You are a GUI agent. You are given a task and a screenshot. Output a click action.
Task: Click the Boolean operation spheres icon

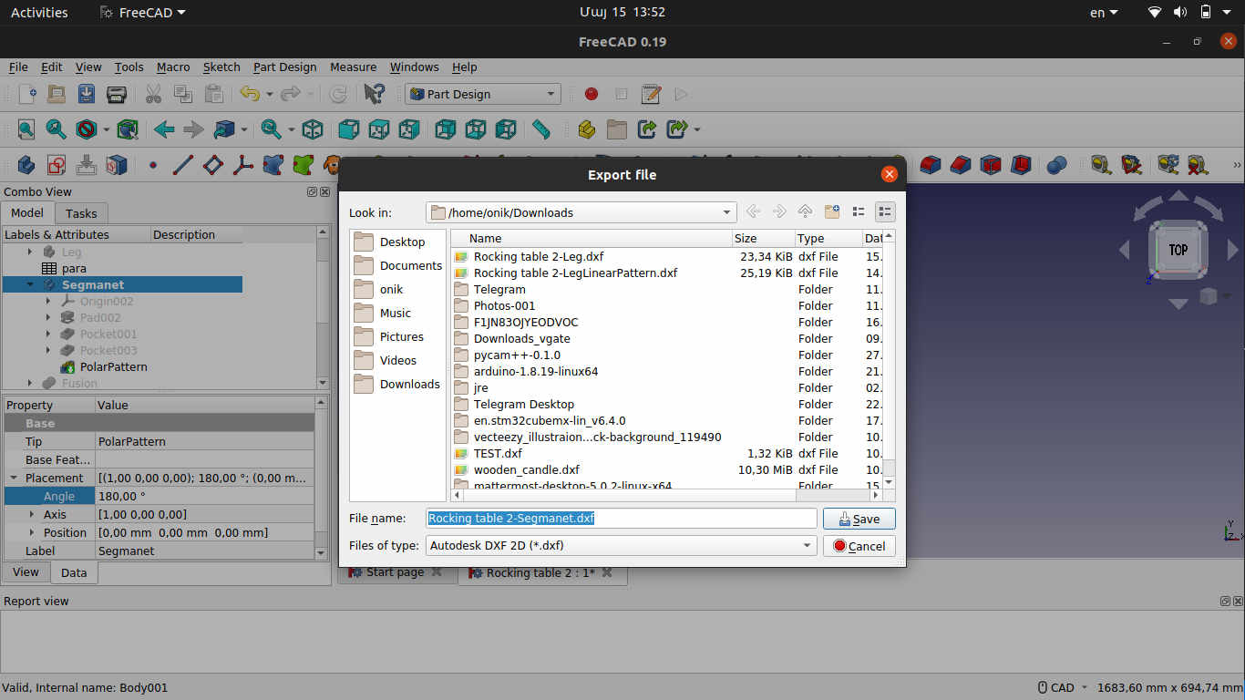pos(1057,165)
